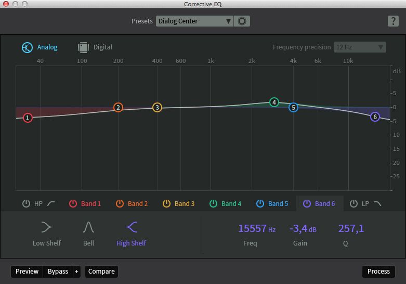The image size is (406, 284).
Task: Select EQ node 1 on the curve
Action: 28,118
